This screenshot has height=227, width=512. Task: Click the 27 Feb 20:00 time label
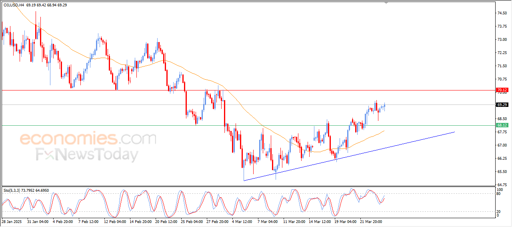218,221
